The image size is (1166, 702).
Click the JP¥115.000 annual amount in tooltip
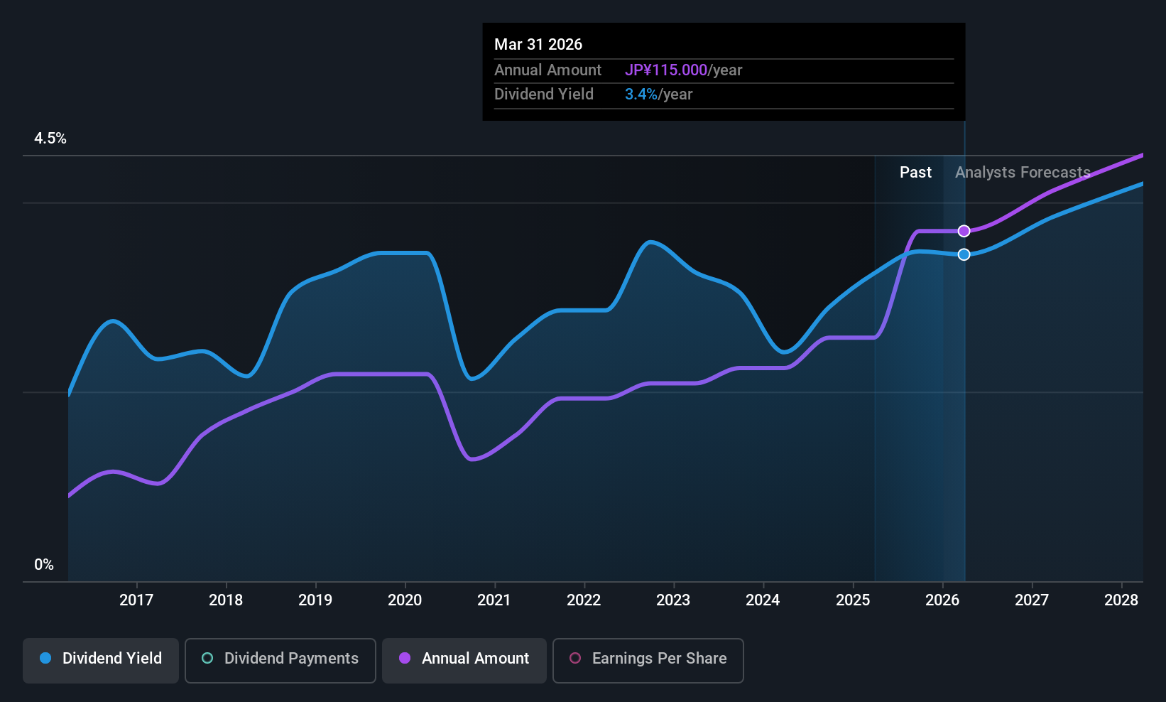point(666,70)
